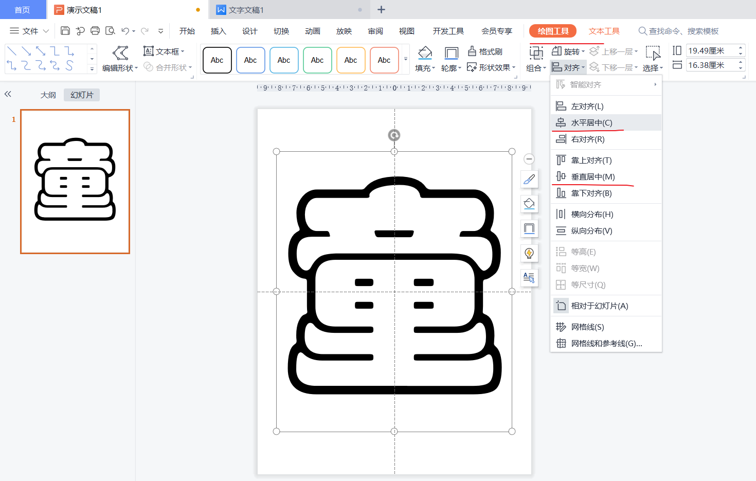Open the Rotate (旋转) dropdown

pyautogui.click(x=568, y=51)
